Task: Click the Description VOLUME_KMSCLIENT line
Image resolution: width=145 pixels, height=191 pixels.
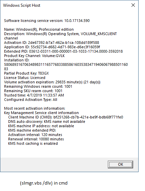Action: (x=61, y=36)
